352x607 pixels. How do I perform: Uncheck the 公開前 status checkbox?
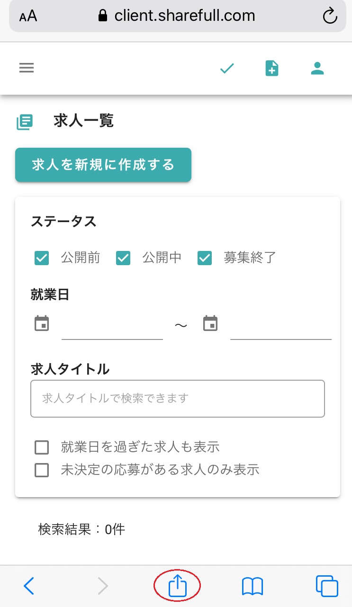pos(42,258)
